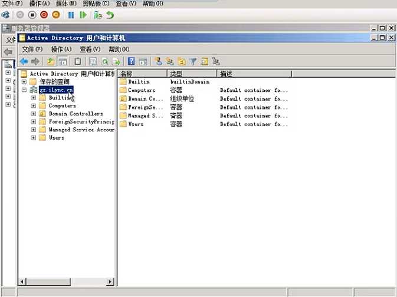Viewport: 397px width, 297px height.
Task: Open Find objects toolbar icon
Action: coord(204,61)
